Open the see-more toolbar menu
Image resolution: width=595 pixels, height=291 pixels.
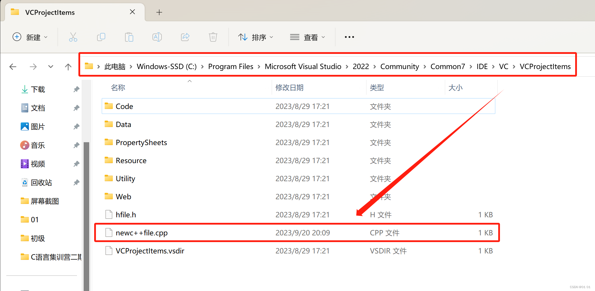pos(349,37)
